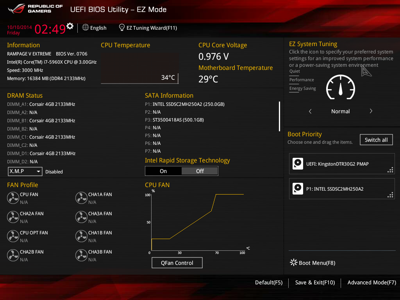Click the 02:49 clock time
The width and height of the screenshot is (400, 300).
pos(50,29)
